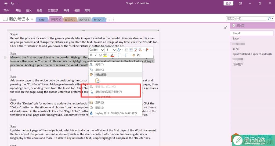Image resolution: width=275 pixels, height=146 pixels.
Task: Click the Delete X icon in the mini toolbar
Action: (x=138, y=55)
